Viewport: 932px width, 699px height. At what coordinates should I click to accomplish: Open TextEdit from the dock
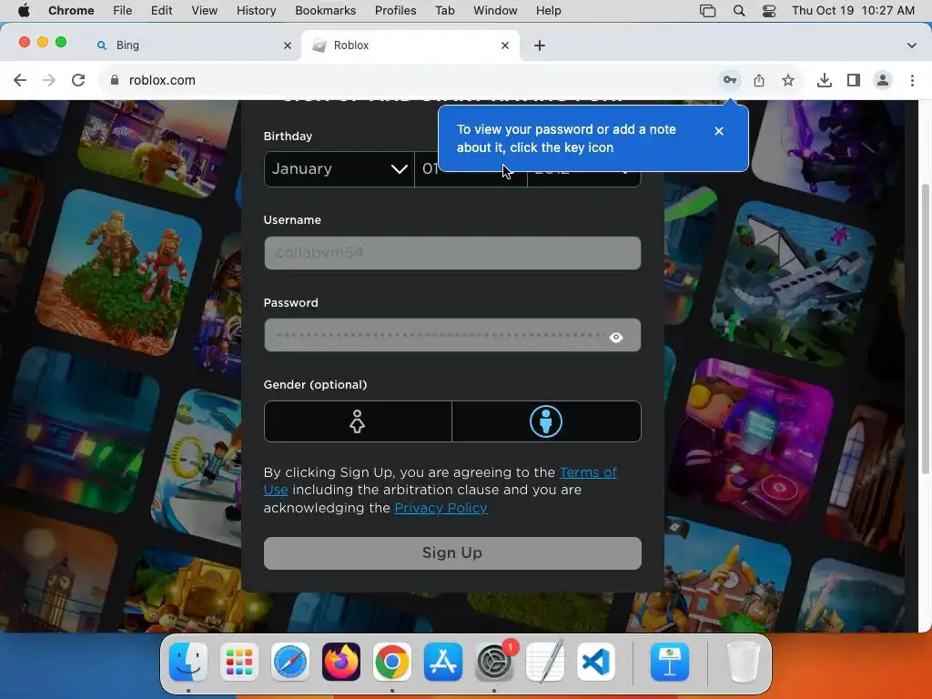(x=545, y=662)
